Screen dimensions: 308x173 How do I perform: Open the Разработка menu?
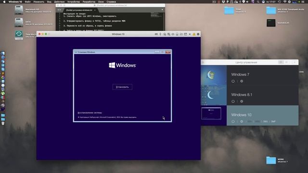pyautogui.click(x=89, y=2)
